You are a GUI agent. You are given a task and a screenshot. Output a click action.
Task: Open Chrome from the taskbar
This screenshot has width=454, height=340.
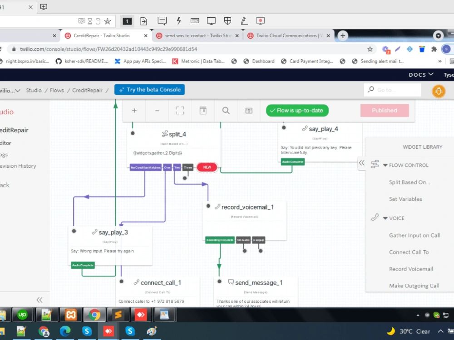point(94,315)
